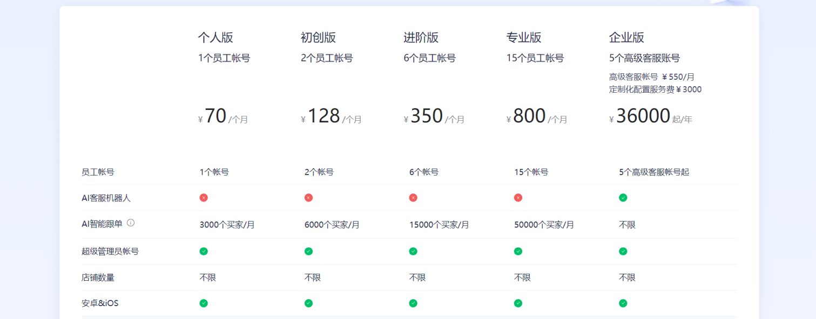Click red cross under 进阶版 for AI客服机器人

413,198
